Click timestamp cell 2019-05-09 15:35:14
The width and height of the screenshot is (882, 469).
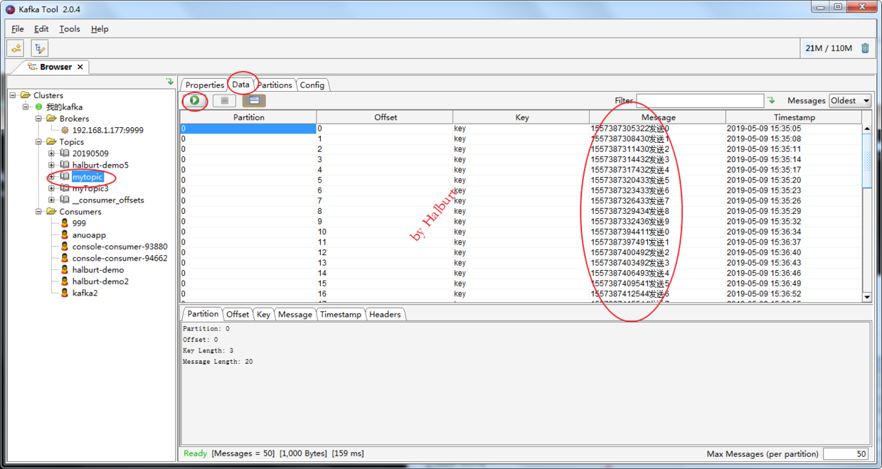[794, 160]
